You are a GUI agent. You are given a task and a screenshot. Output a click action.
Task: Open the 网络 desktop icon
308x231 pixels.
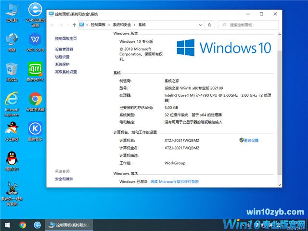click(12, 42)
